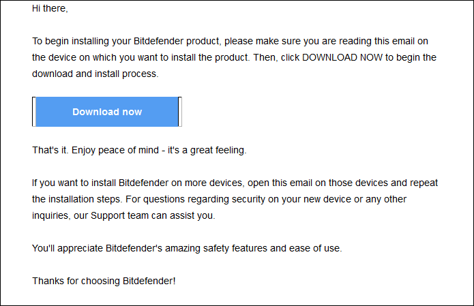Viewport: 474px width, 306px height.
Task: Click the left bracket edge of Download button
Action: (x=34, y=112)
